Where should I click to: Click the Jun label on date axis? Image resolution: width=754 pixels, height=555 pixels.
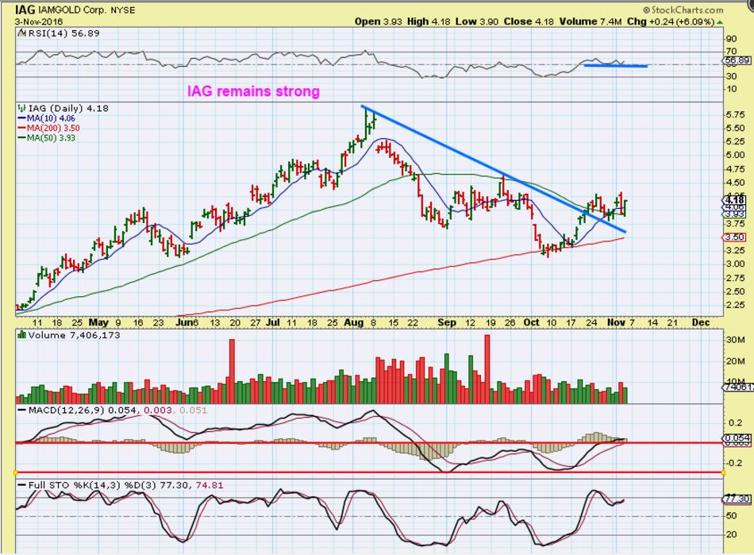pos(184,322)
